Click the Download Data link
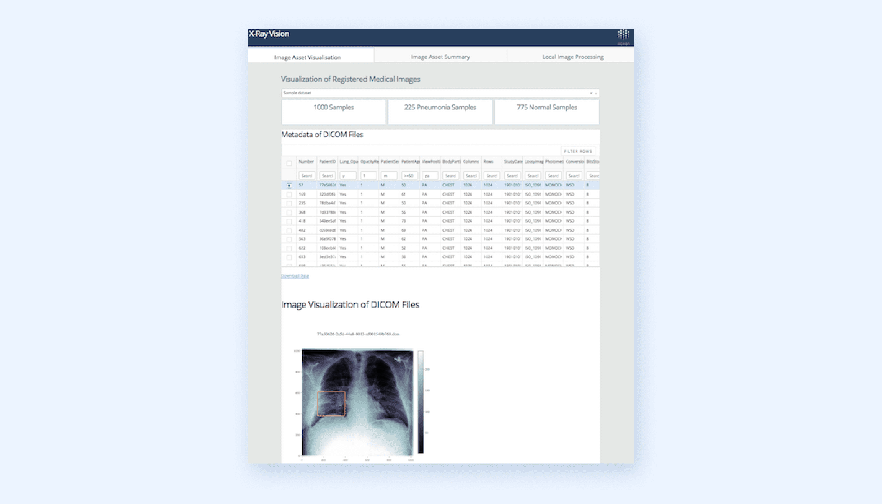The height and width of the screenshot is (504, 882). (295, 276)
